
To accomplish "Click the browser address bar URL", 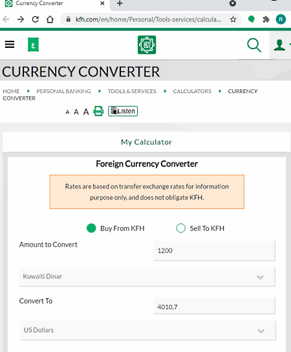I will pos(148,19).
